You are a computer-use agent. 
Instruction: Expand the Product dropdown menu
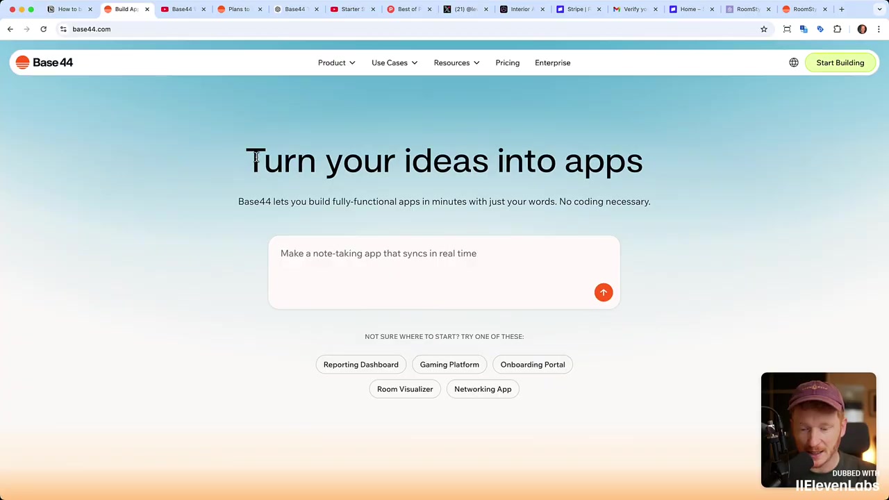tap(337, 62)
